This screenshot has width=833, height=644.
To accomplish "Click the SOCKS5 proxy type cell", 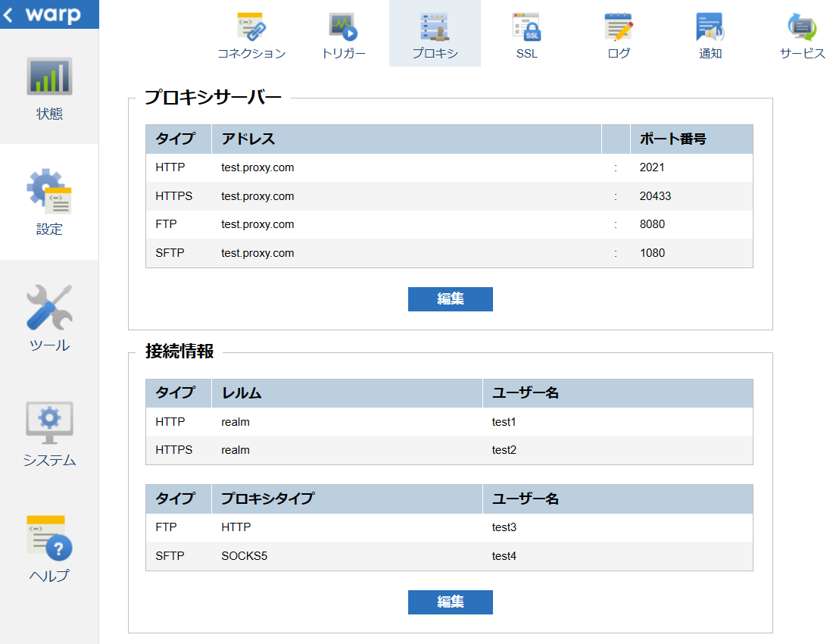I will (245, 556).
